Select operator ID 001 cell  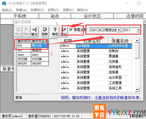click(24, 46)
